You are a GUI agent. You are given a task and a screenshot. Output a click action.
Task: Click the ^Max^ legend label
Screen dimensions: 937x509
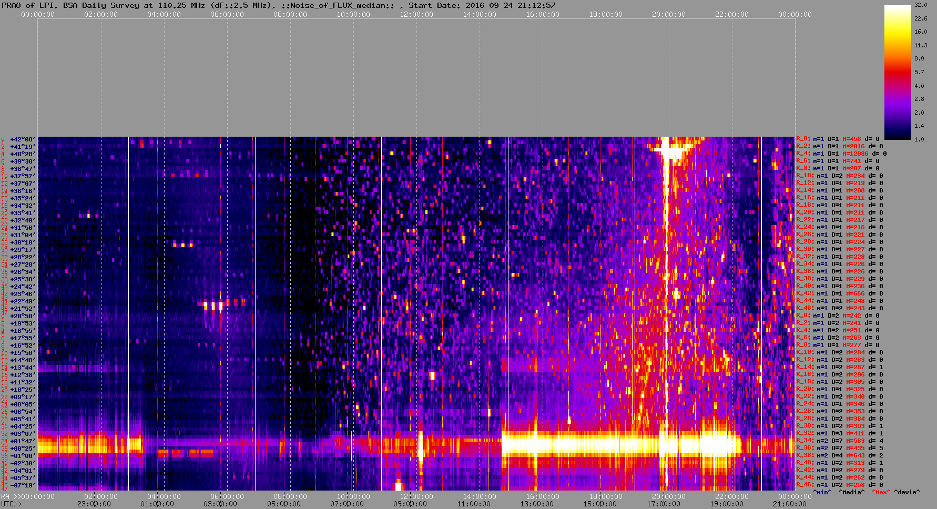tap(881, 492)
